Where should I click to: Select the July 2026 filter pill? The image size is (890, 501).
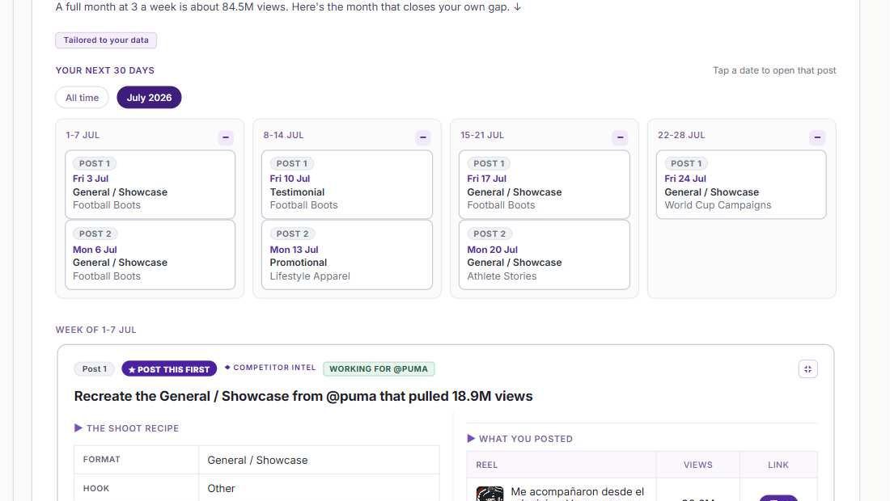[150, 98]
